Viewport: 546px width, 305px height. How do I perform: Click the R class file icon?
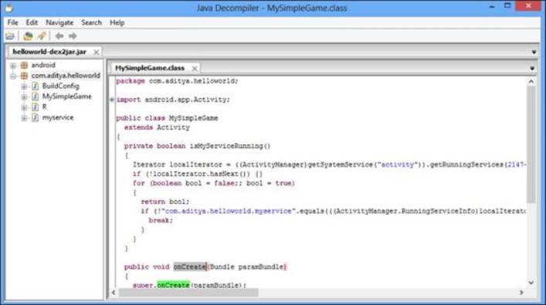pyautogui.click(x=36, y=106)
